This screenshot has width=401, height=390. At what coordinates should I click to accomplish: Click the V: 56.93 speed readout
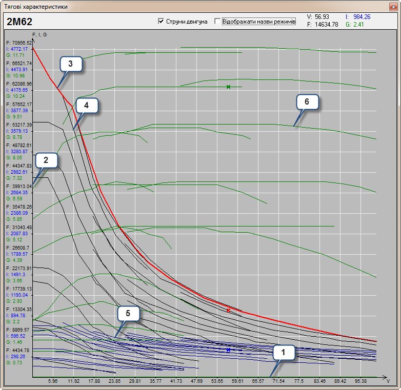[x=318, y=17]
